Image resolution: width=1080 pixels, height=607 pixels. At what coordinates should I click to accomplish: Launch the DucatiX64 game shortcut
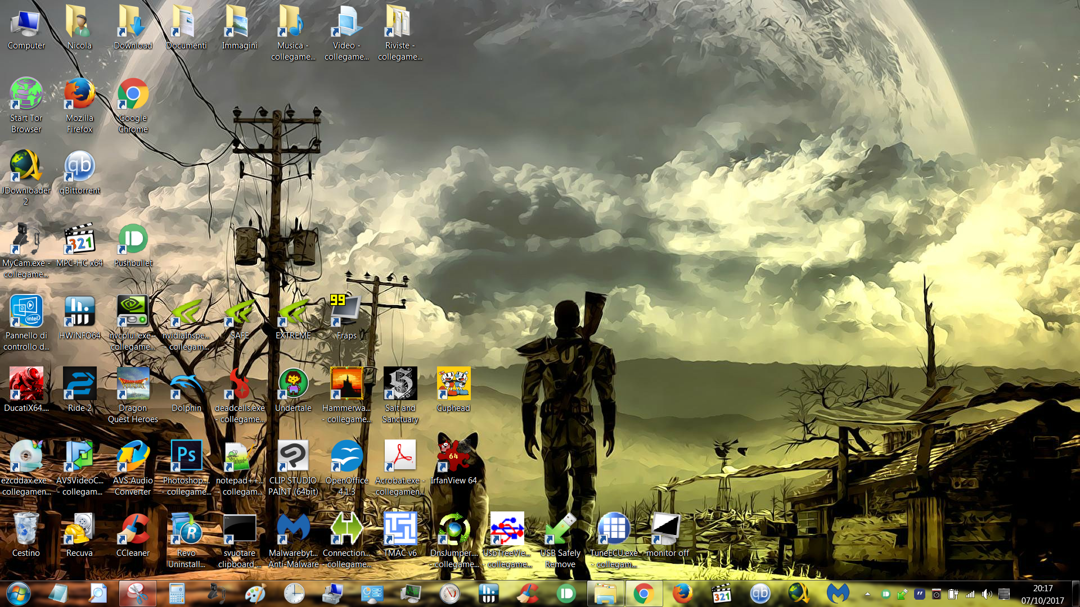pos(26,390)
